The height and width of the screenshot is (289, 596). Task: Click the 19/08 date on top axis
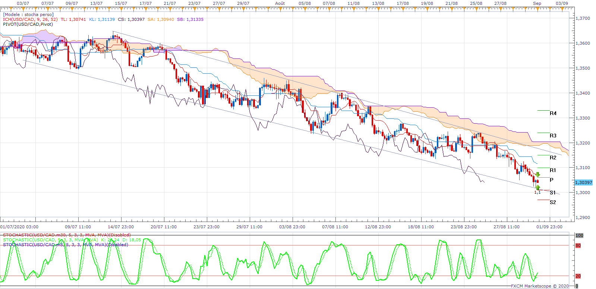pyautogui.click(x=427, y=3)
